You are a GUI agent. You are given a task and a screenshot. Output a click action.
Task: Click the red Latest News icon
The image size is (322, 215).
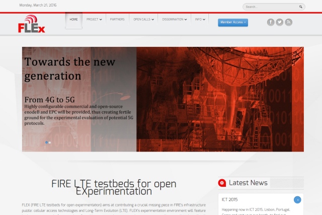(221, 183)
